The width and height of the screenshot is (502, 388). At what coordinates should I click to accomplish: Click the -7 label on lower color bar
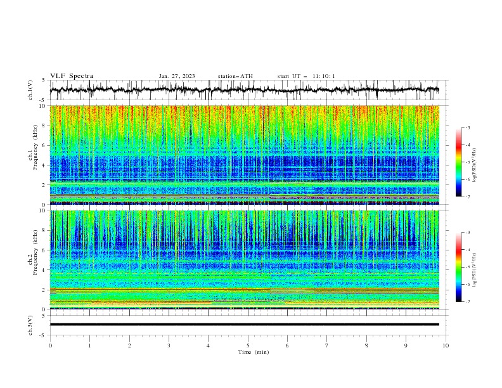[x=468, y=302]
